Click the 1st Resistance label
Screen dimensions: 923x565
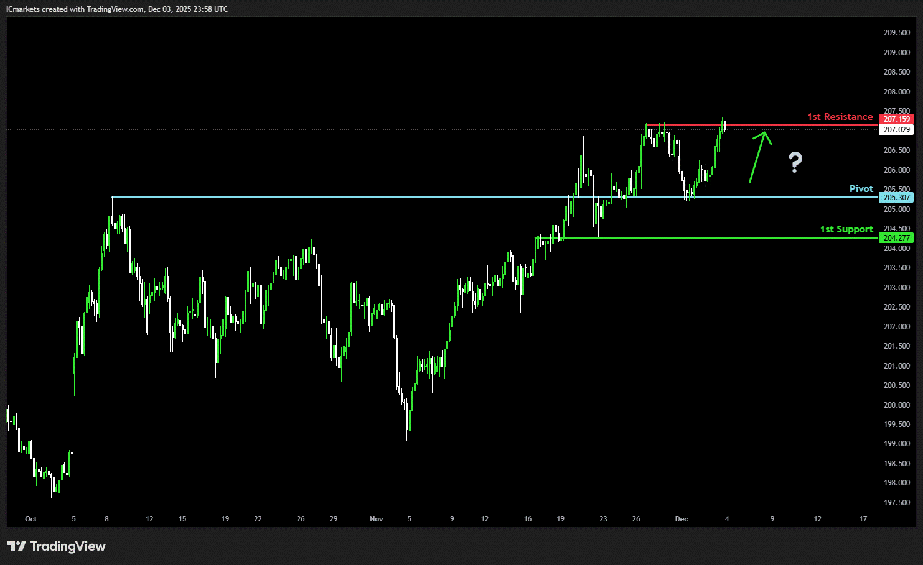[840, 117]
